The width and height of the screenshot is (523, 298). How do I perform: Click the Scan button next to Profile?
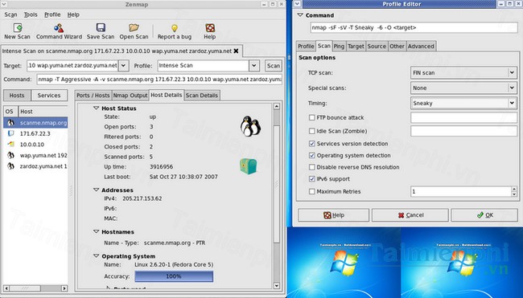274,66
